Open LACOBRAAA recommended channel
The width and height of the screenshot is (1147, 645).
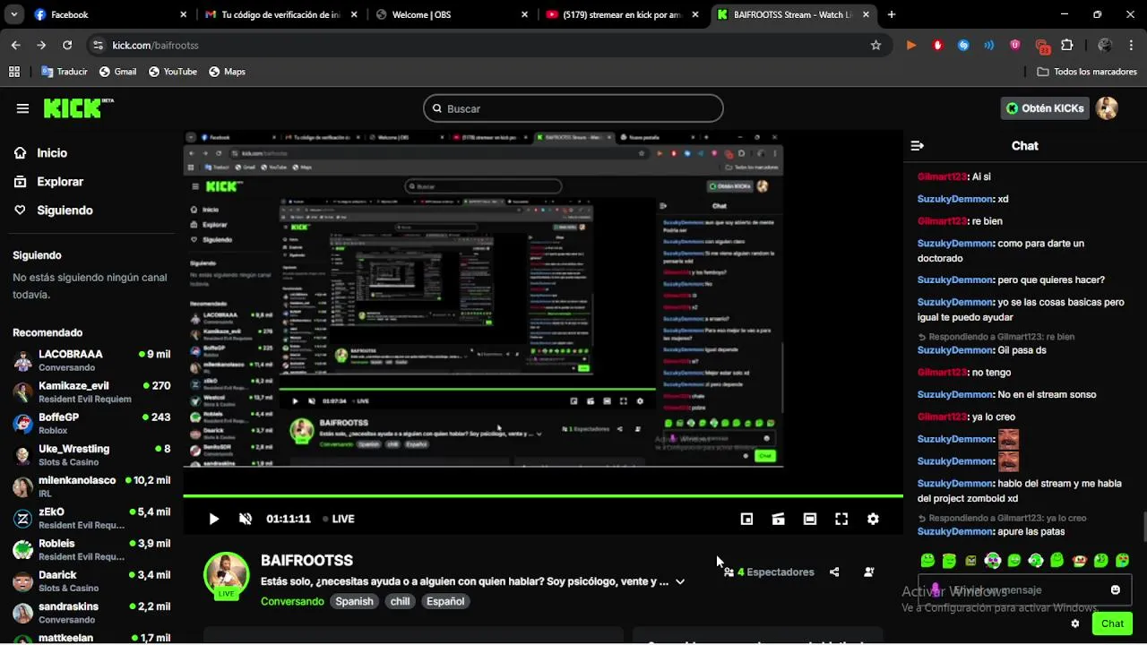(x=91, y=360)
